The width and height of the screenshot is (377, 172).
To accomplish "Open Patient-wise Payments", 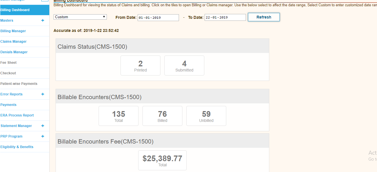I will point(19,84).
